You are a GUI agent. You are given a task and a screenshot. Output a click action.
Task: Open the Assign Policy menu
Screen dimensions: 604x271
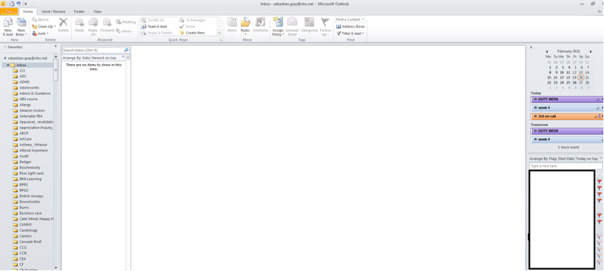[278, 27]
